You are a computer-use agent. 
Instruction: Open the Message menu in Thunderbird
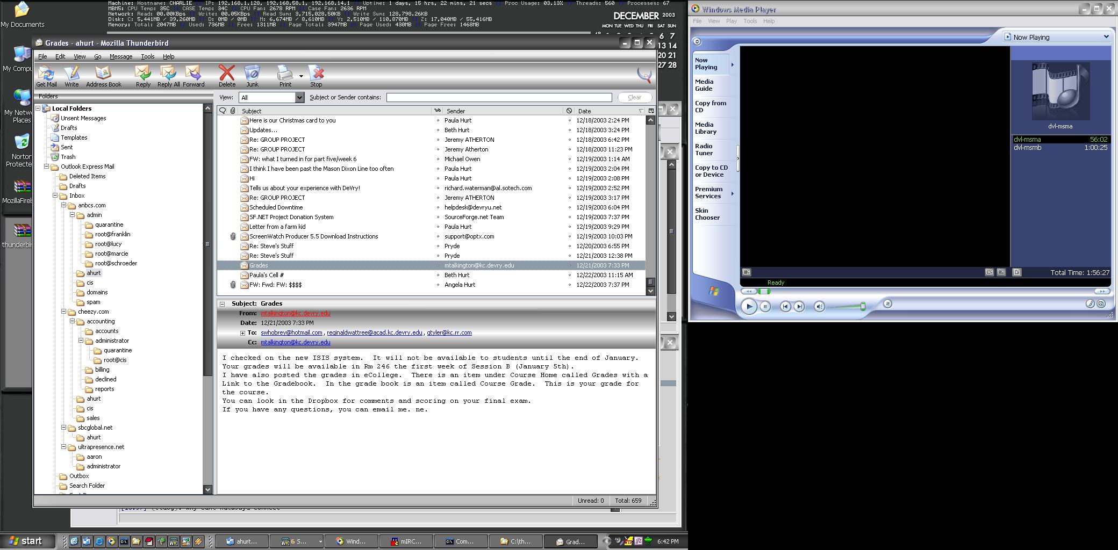[121, 56]
